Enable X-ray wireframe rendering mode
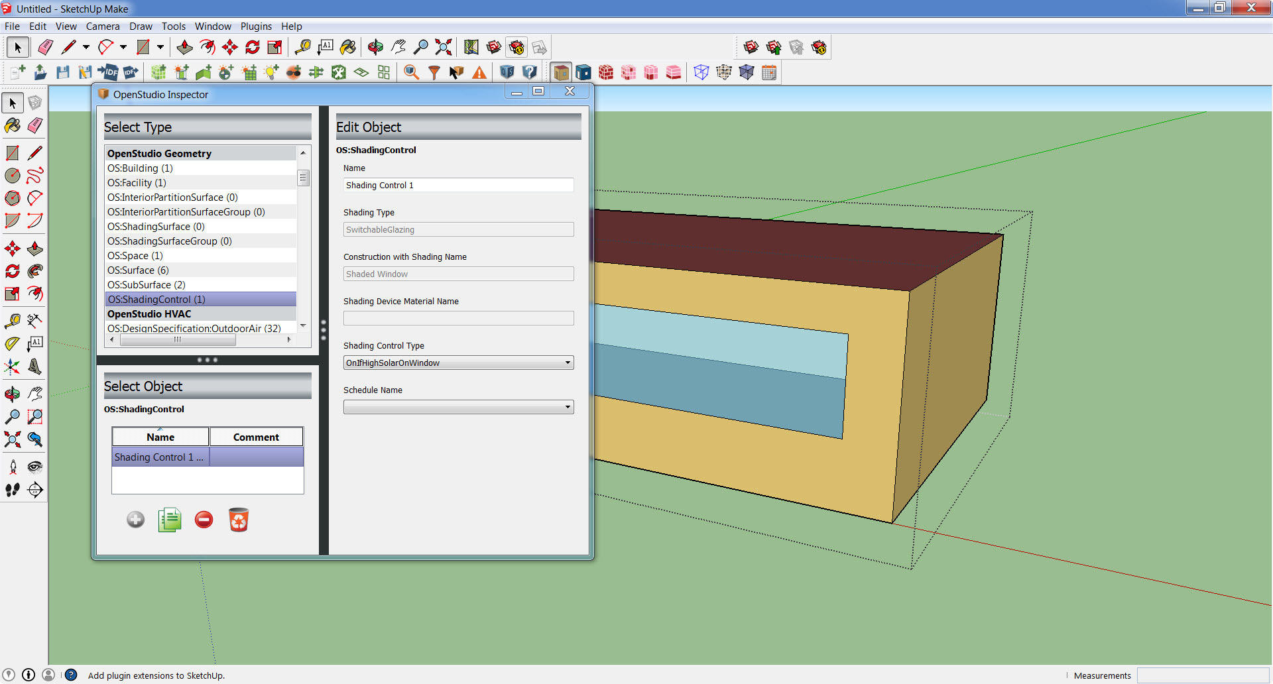Screen dimensions: 1273x684 point(701,72)
